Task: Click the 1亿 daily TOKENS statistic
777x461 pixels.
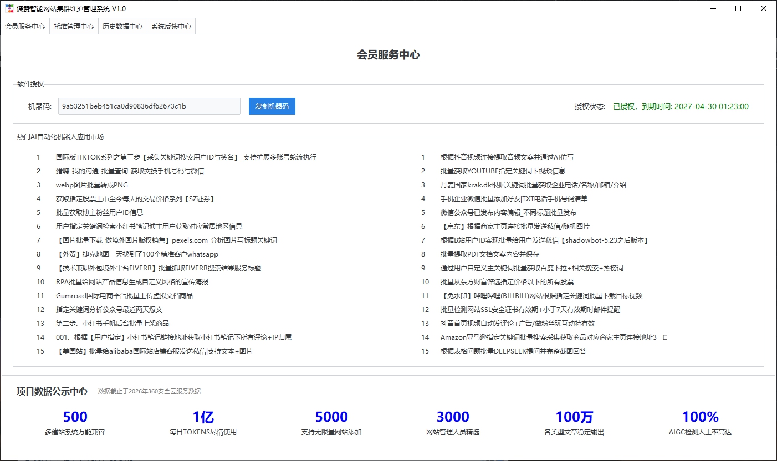Action: click(x=203, y=423)
